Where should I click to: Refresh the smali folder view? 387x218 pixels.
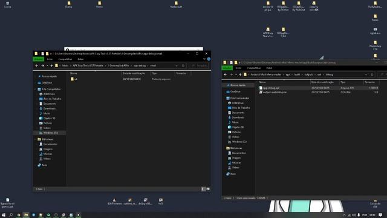coord(183,66)
